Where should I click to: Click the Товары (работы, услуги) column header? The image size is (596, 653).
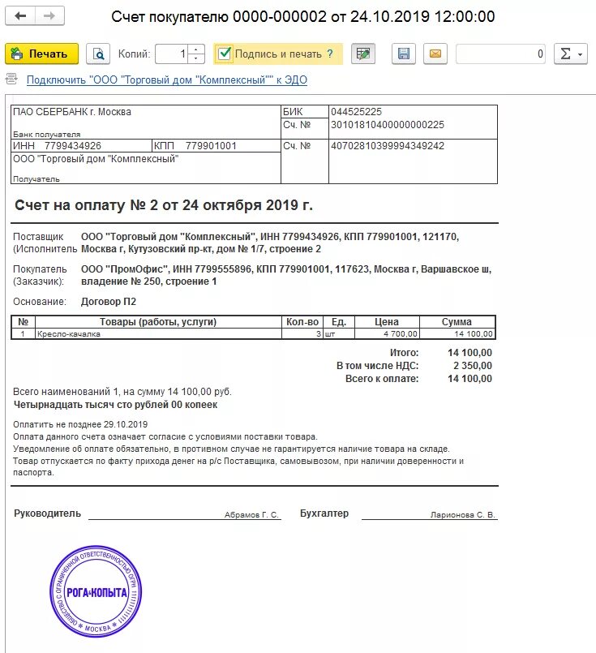point(158,322)
